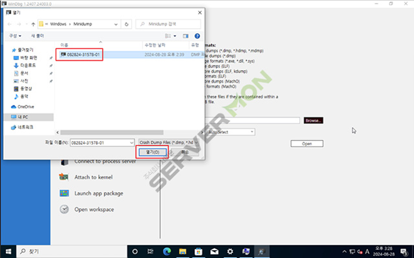Click the Open workspace clock icon
Screen dimensions: 414x258
pyautogui.click(x=64, y=209)
